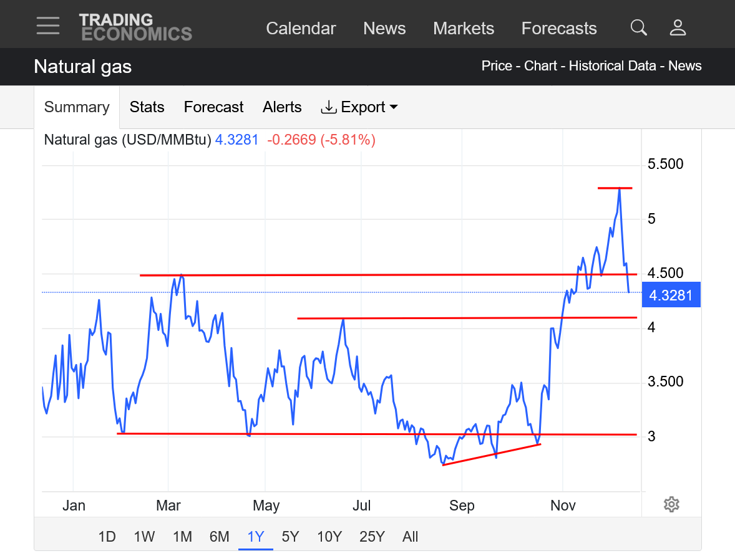Show All historical data range

pos(410,537)
